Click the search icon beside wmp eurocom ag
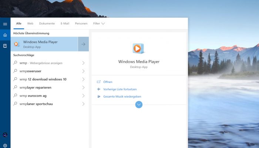The height and width of the screenshot is (148, 259). pos(15,95)
